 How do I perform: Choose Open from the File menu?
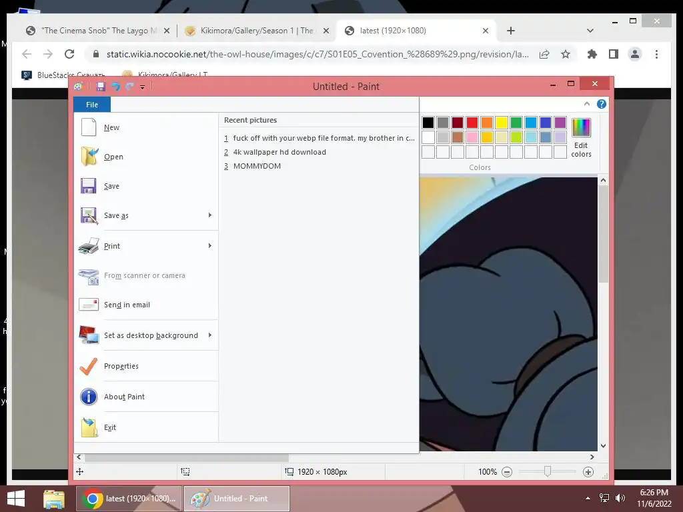[x=146, y=157]
